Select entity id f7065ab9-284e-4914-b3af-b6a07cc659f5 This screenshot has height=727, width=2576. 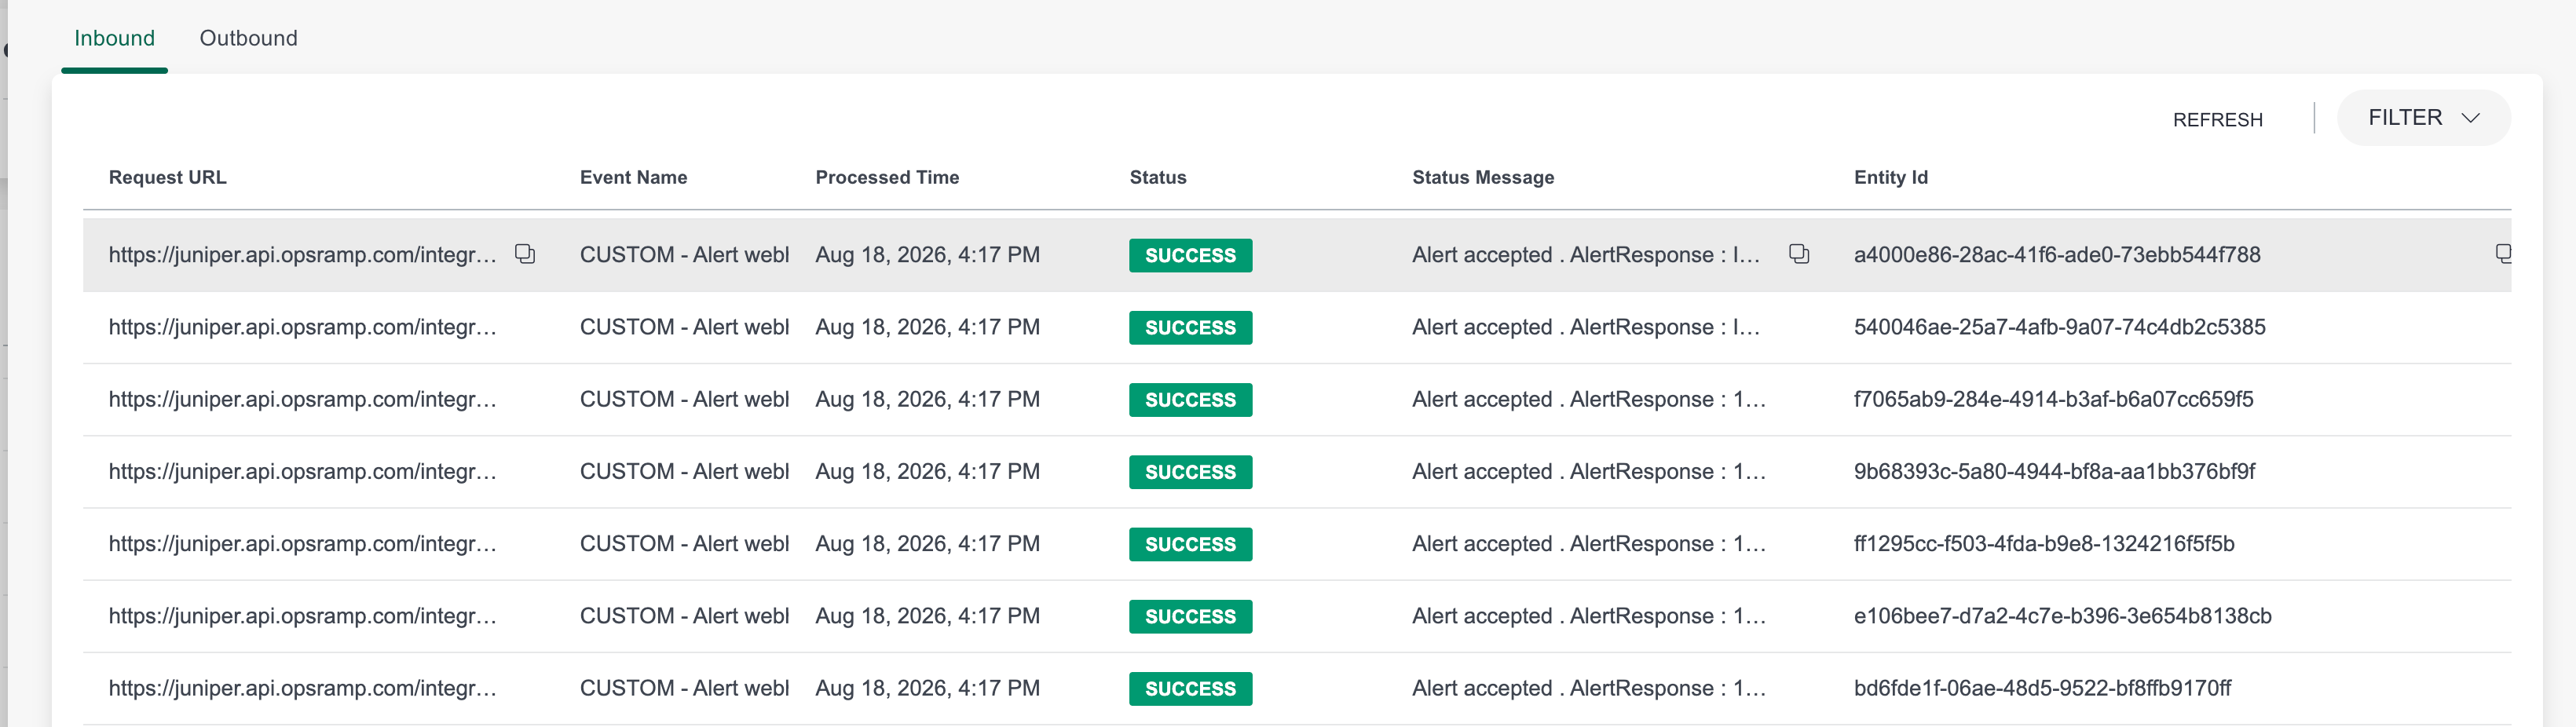pyautogui.click(x=2053, y=399)
